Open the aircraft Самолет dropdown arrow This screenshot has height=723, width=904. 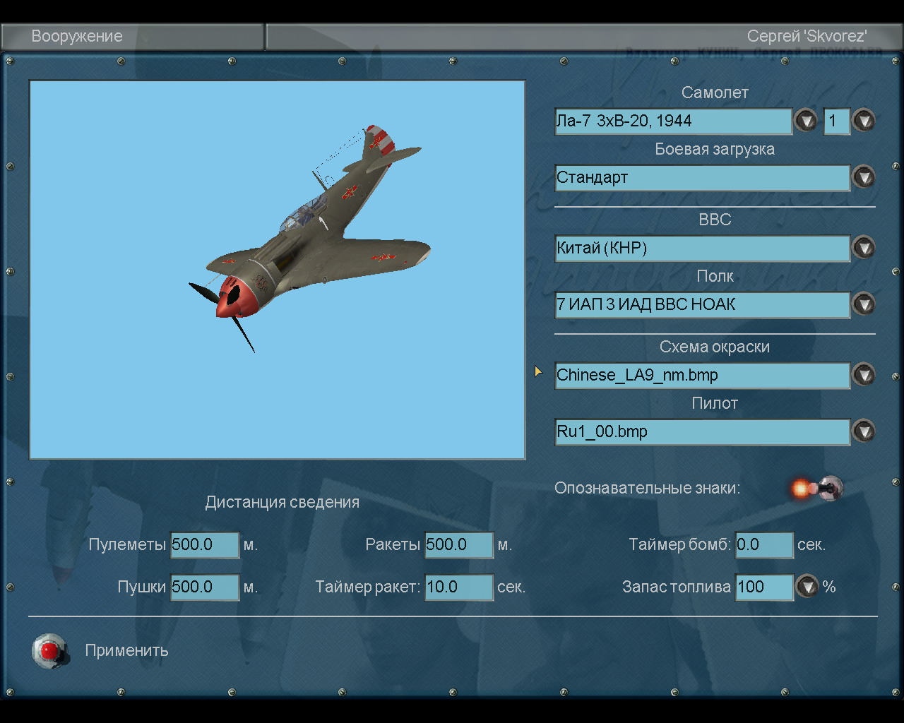[806, 121]
